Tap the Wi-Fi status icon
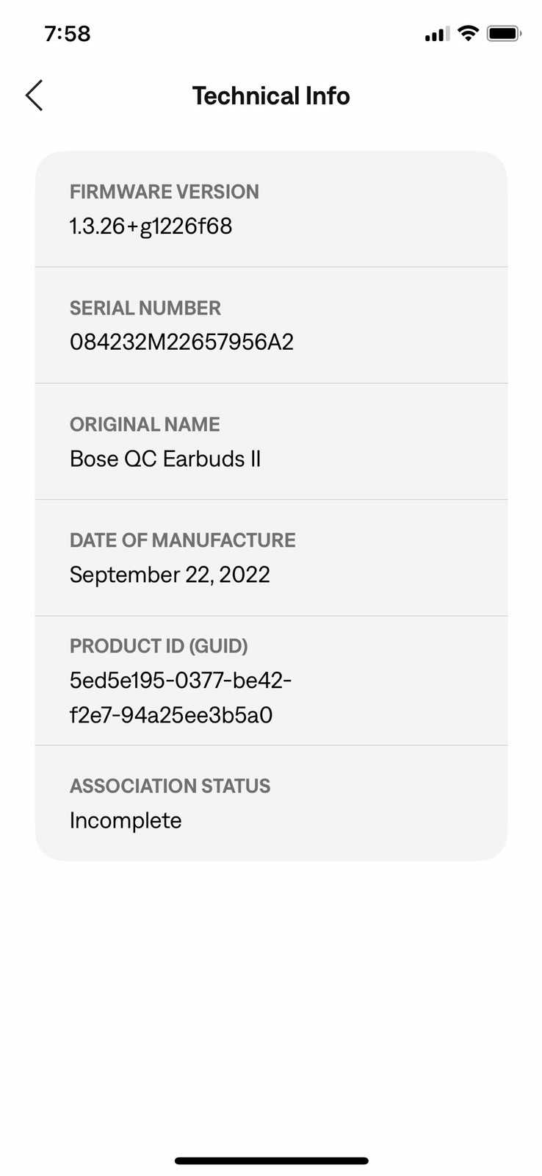 pos(468,33)
